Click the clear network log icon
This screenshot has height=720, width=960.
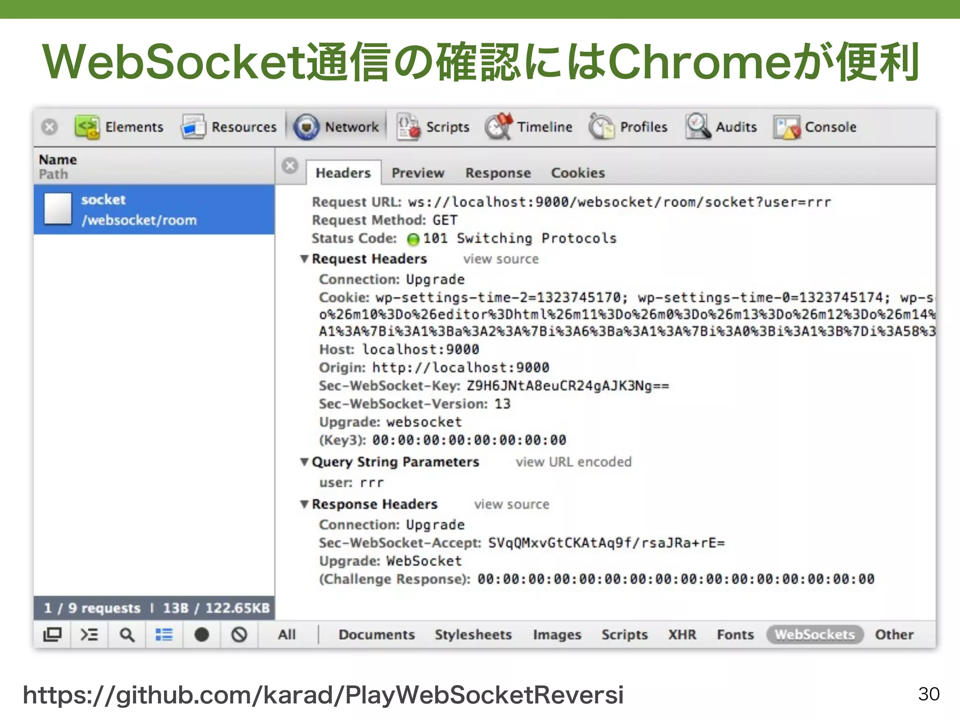239,635
